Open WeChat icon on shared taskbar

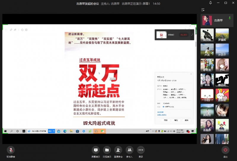(x=103, y=131)
